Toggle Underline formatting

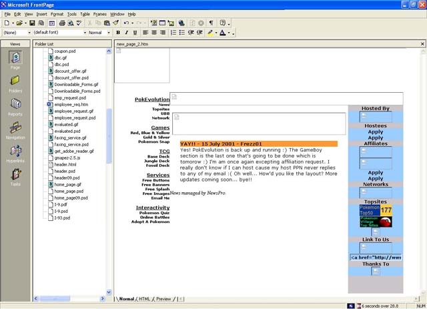pyautogui.click(x=135, y=33)
